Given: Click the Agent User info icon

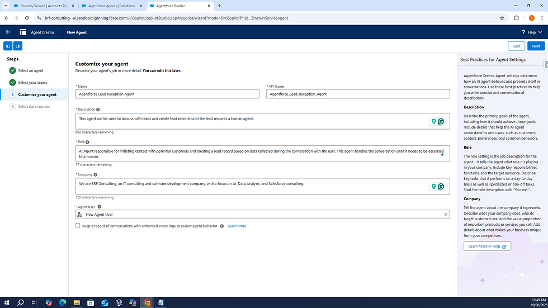Looking at the screenshot, I should click(100, 207).
